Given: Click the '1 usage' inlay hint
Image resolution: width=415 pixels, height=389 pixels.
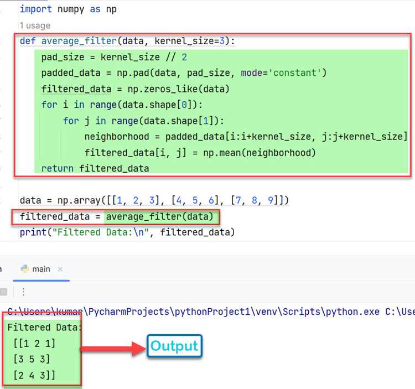Looking at the screenshot, I should [x=35, y=25].
